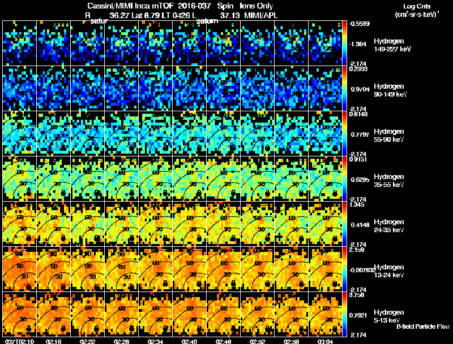Viewport: 453px width, 344px height.
Task: Click the 0.6295 color scale value
Action: [x=360, y=180]
